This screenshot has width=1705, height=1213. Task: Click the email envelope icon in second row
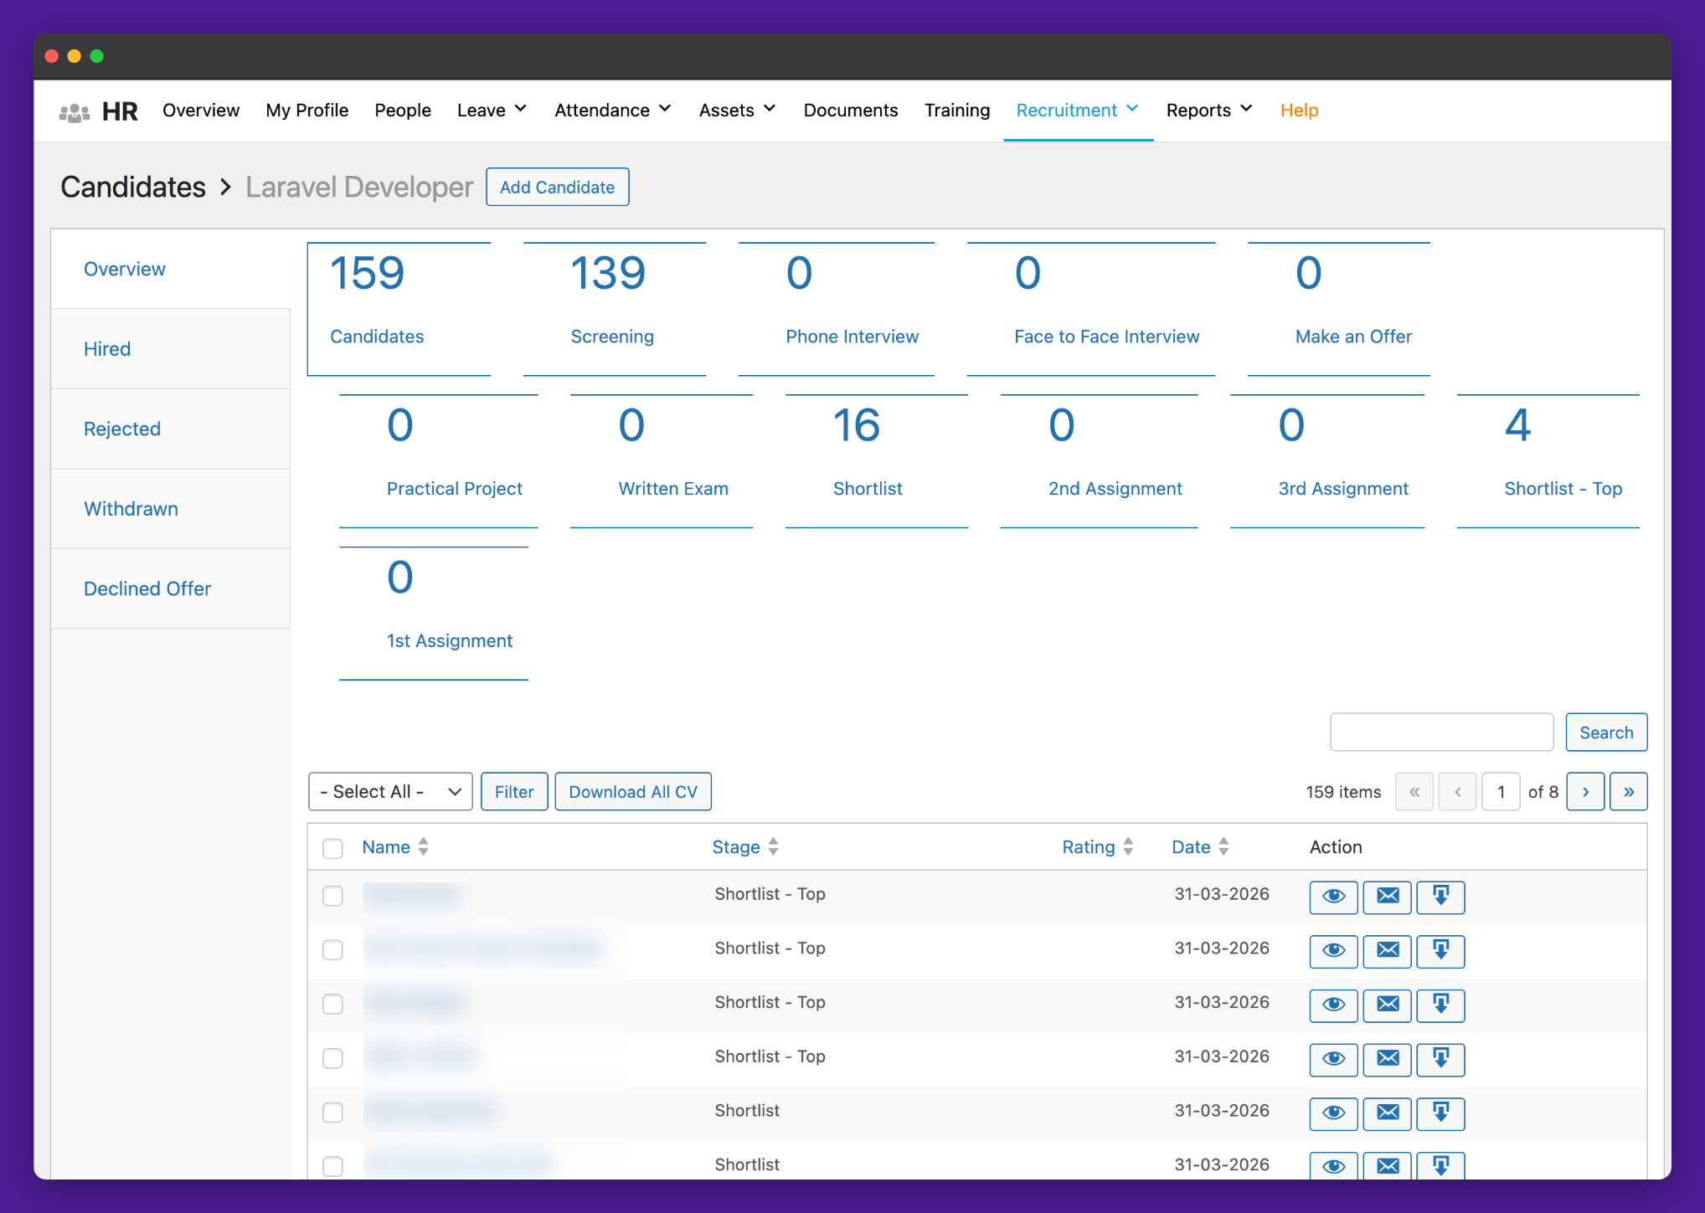tap(1387, 951)
